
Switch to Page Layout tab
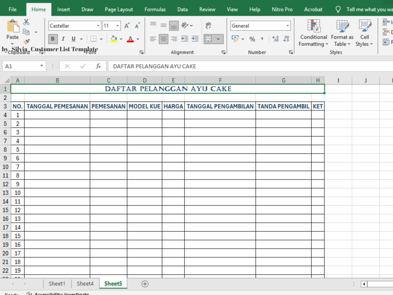point(119,9)
